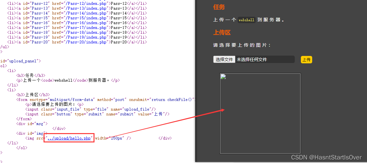Click the 选择文件 choose file button

pos(224,59)
